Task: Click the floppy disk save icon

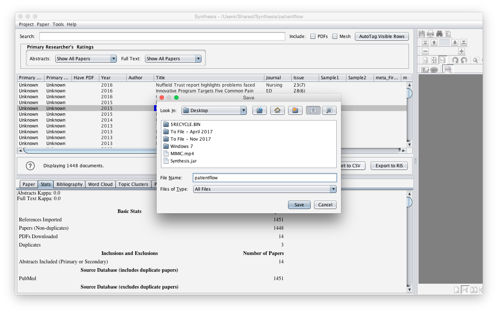Action: tap(422, 34)
